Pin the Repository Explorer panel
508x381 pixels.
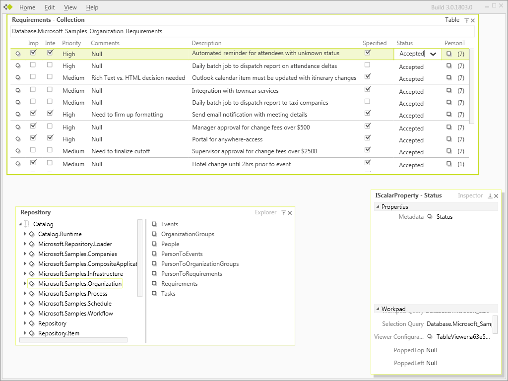pos(283,213)
